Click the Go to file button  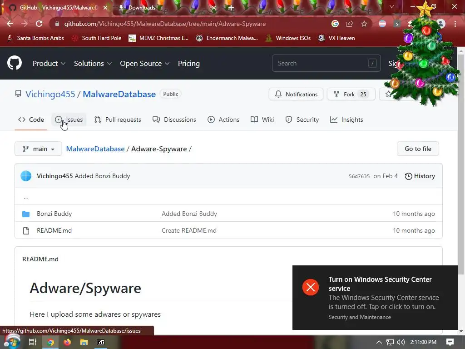coord(418,149)
